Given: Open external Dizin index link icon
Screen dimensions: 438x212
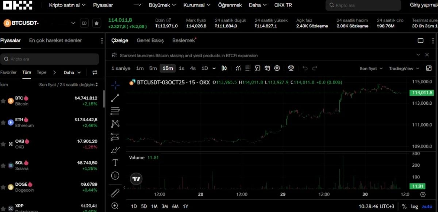Looking at the screenshot, I should 168,20.
